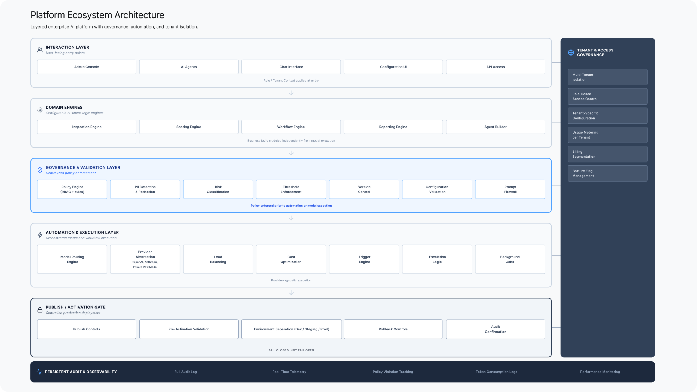The width and height of the screenshot is (697, 392).
Task: Click the Interaction Layer users icon
Action: pyautogui.click(x=40, y=50)
